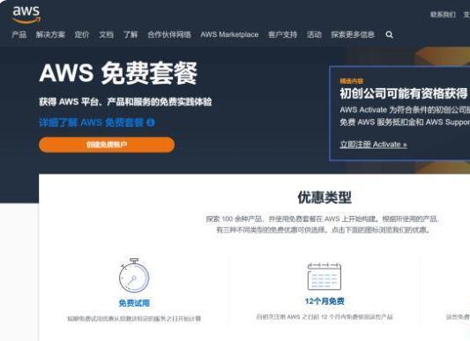Open the 定价 menu item

pyautogui.click(x=82, y=34)
